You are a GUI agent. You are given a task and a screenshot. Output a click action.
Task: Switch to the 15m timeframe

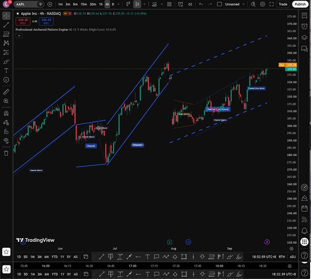(x=83, y=4)
